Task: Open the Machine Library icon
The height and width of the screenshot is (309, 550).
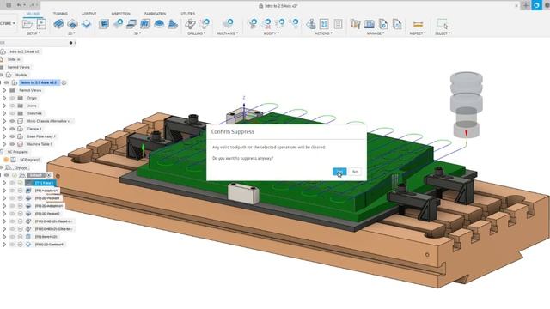Action: [369, 24]
